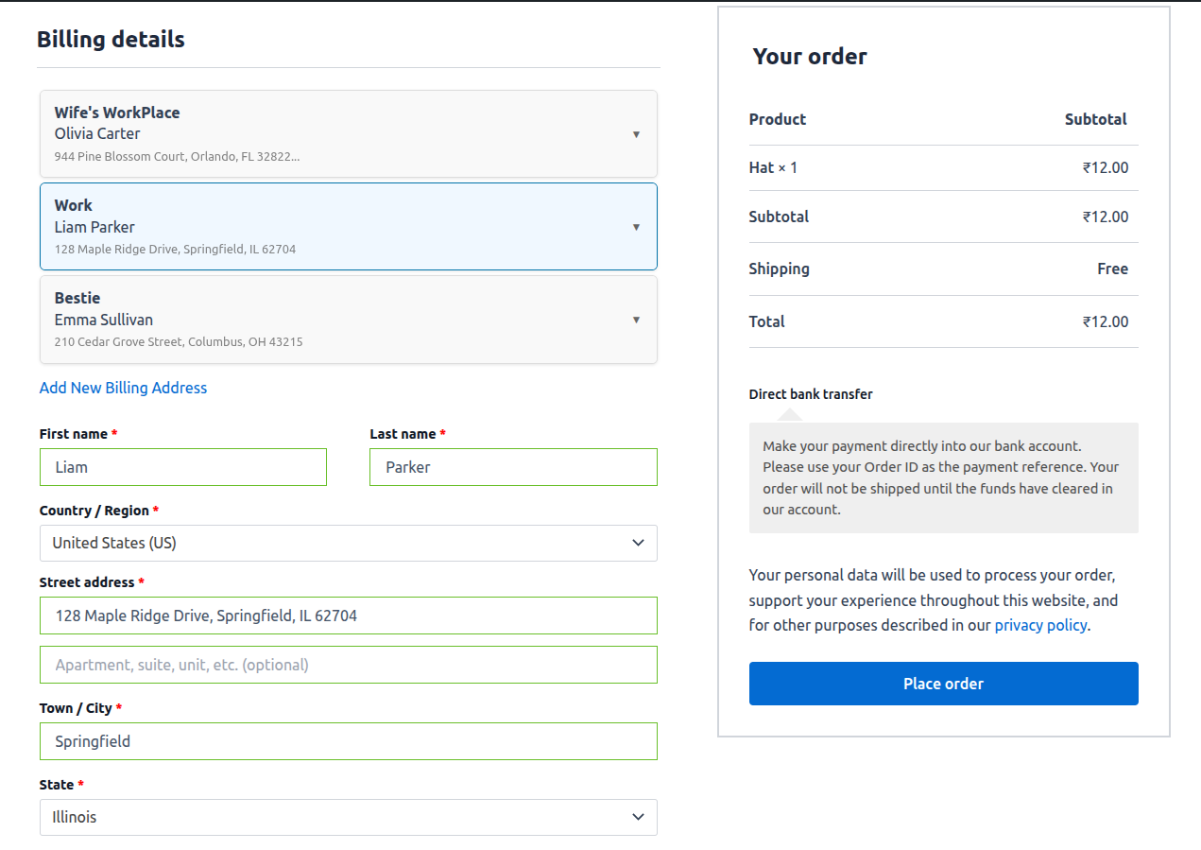Viewport: 1201px width, 850px height.
Task: Focus the First name field
Action: pos(182,467)
